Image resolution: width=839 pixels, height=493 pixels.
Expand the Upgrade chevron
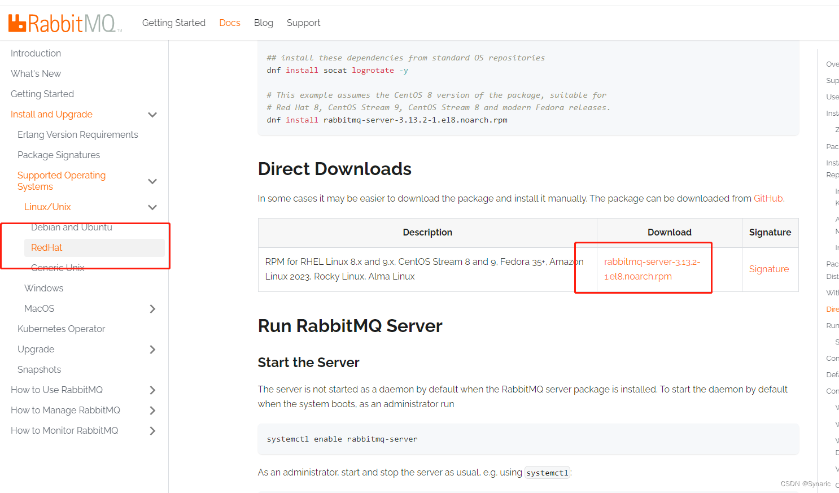[152, 350]
